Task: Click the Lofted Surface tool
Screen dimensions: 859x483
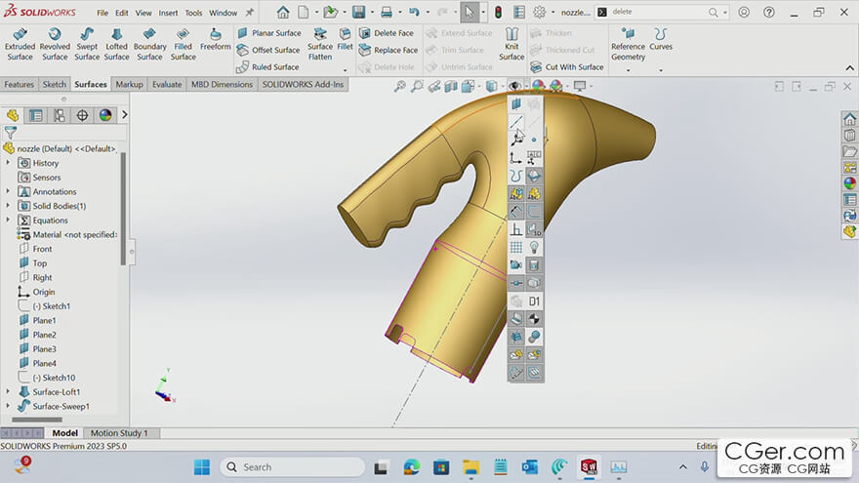Action: tap(117, 45)
